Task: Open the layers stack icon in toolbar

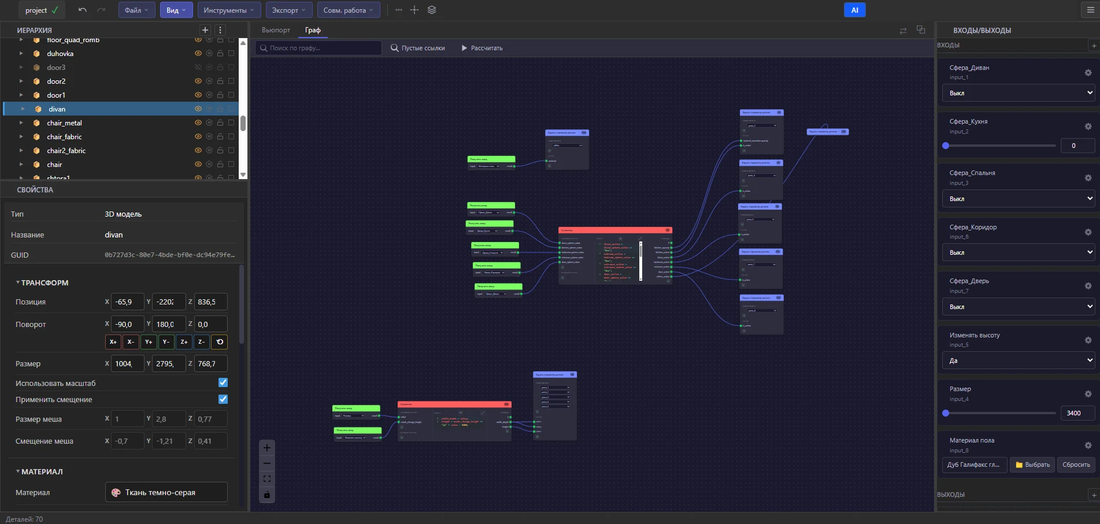Action: [x=432, y=10]
